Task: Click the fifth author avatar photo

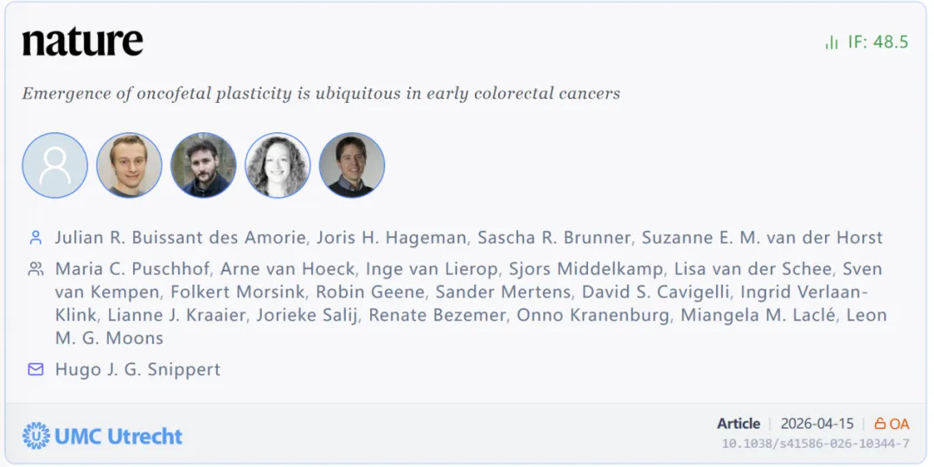Action: 352,165
